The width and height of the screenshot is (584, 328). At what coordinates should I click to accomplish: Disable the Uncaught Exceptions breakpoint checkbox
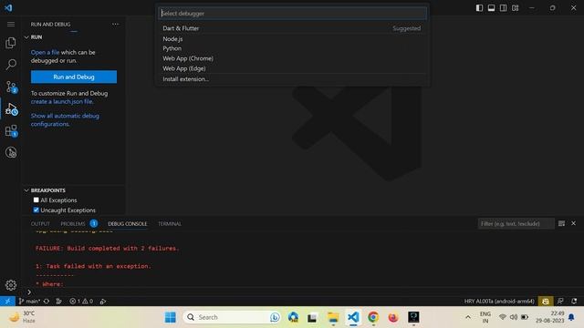click(x=36, y=210)
